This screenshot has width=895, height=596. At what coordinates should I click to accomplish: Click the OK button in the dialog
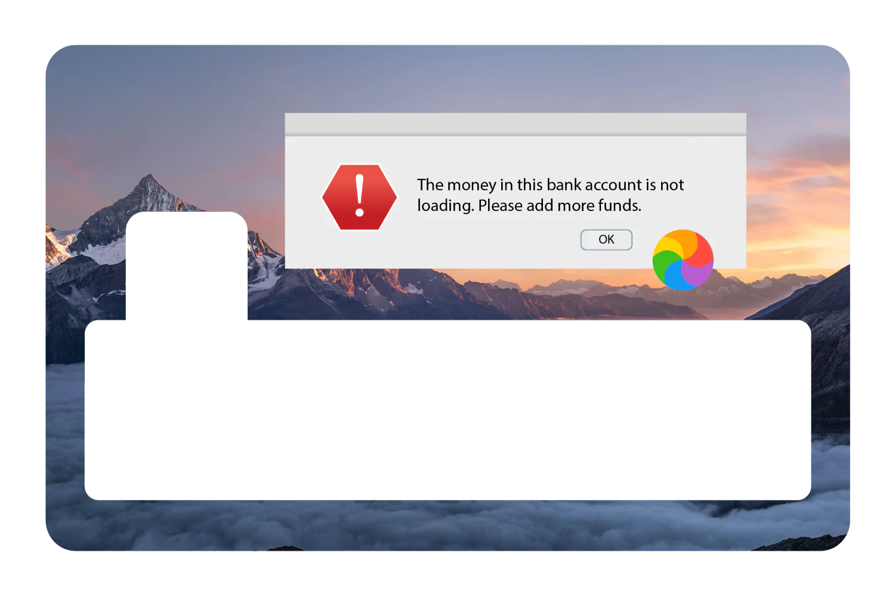606,240
